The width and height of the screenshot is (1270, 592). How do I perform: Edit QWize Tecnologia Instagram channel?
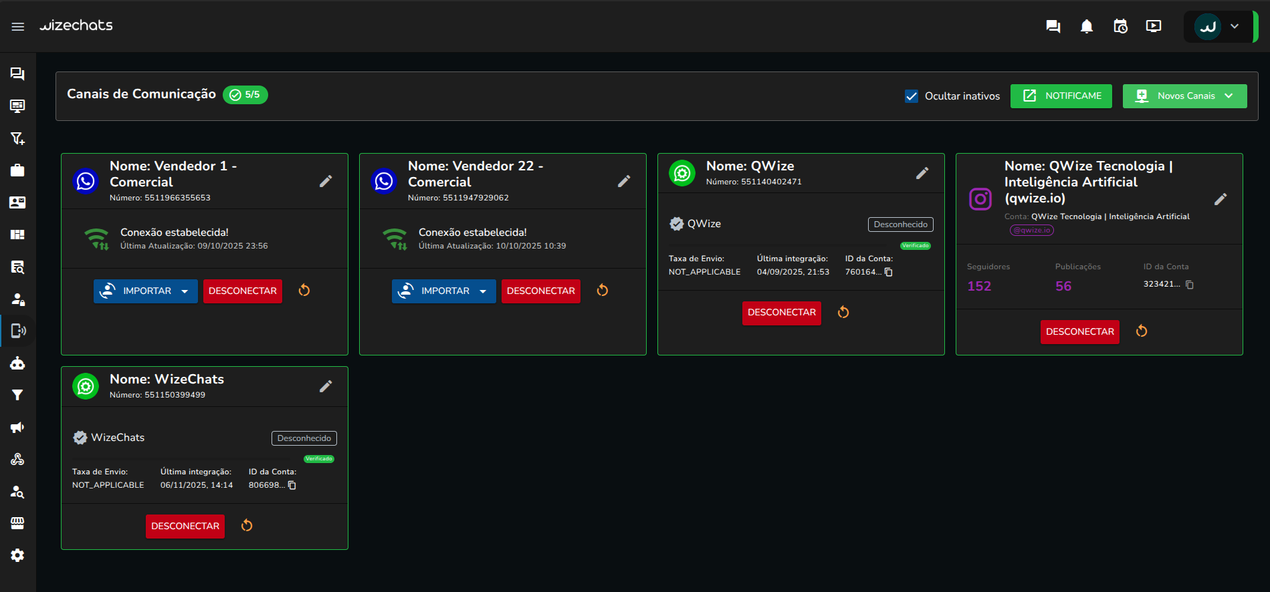click(1221, 199)
